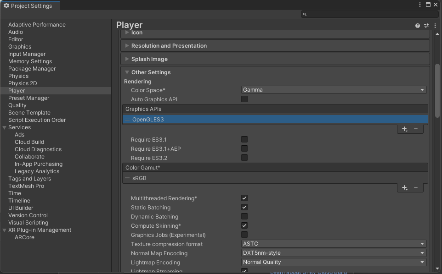
Task: Click the scroll down arrow
Action: pyautogui.click(x=437, y=269)
